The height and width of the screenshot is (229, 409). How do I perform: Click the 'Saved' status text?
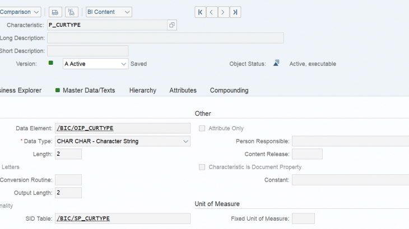point(138,64)
